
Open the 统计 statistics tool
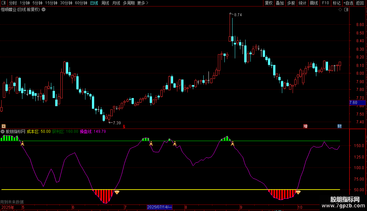(x=302, y=3)
